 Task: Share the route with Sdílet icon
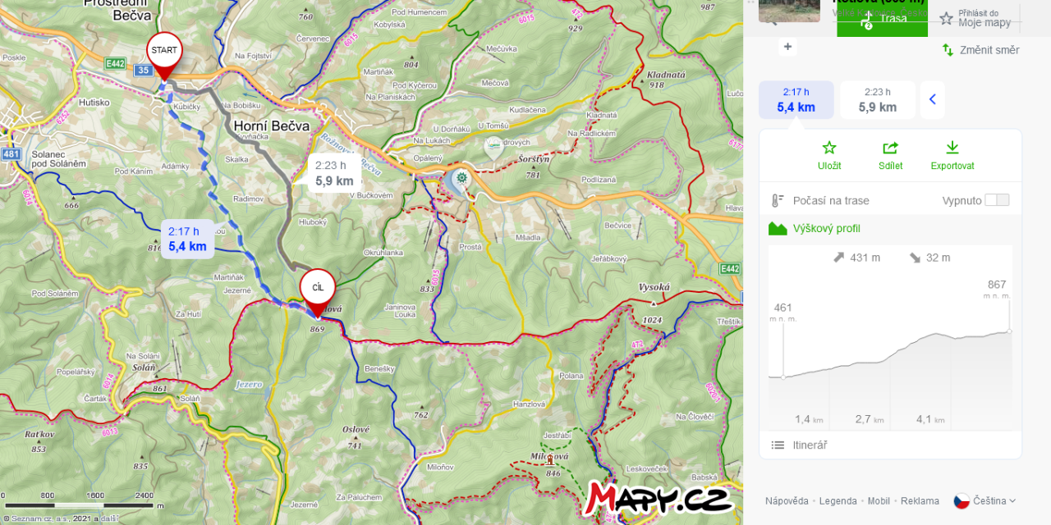click(890, 148)
